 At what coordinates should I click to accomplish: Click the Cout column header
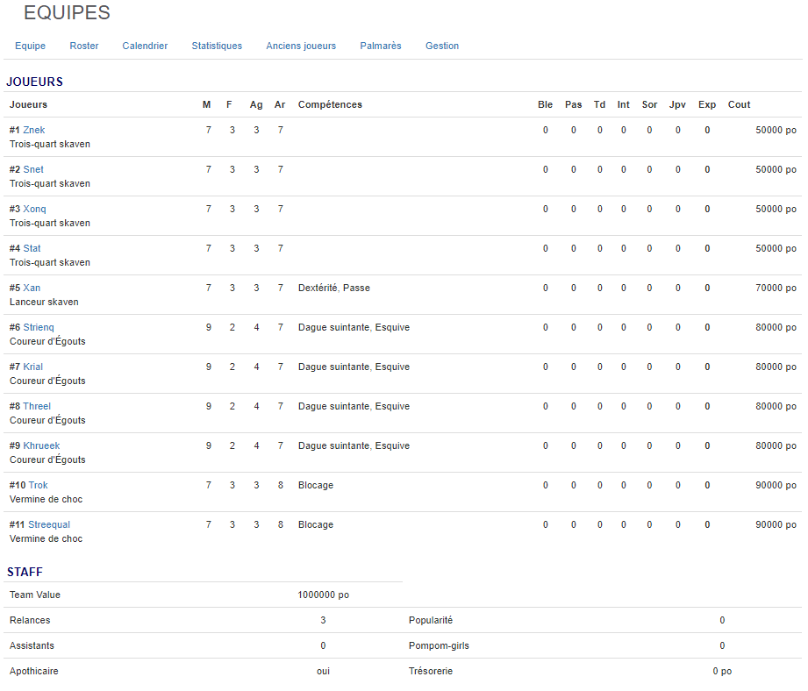click(x=739, y=104)
